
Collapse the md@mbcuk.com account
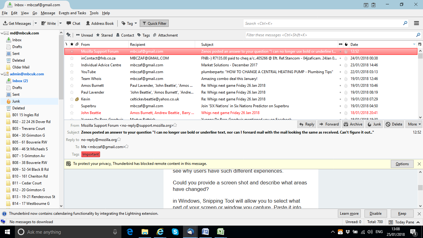tap(2, 33)
